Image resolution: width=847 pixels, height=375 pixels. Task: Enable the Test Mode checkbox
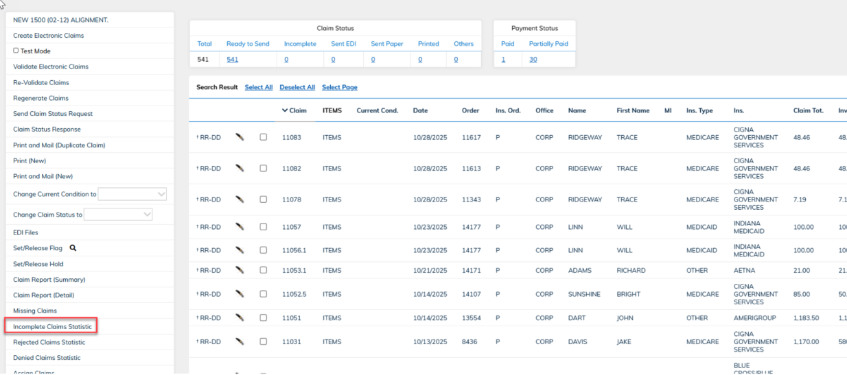click(16, 51)
